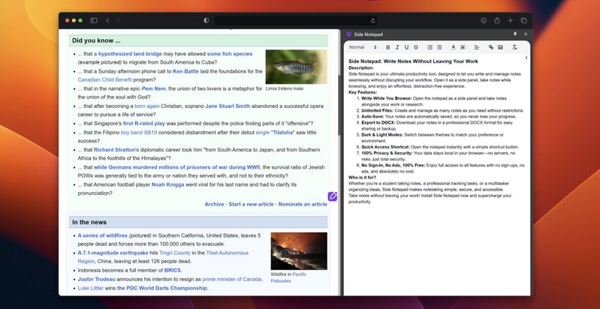Toggle bold formatting in notepad toolbar

388,47
